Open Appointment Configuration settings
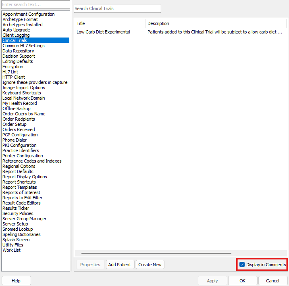 [29, 14]
